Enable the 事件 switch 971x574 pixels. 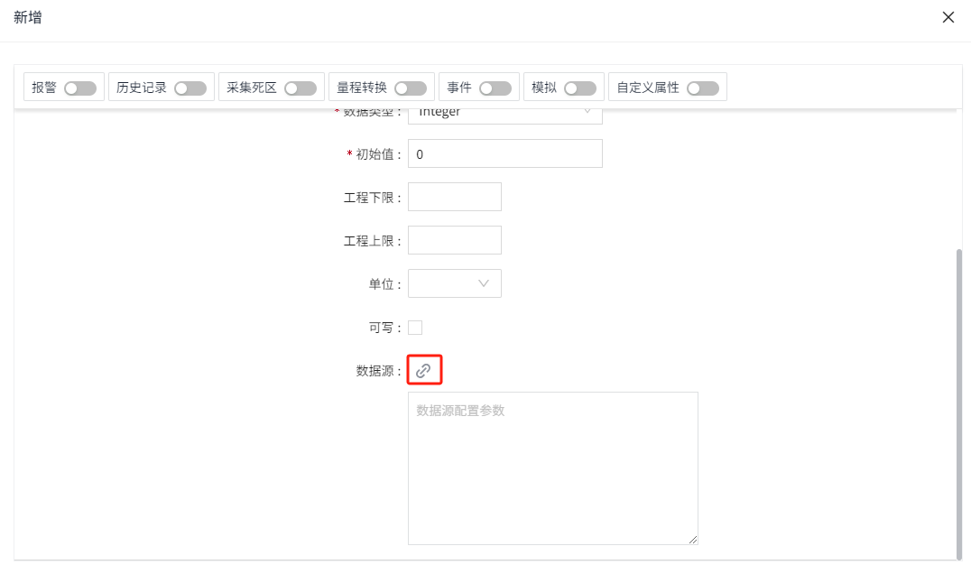click(x=495, y=88)
